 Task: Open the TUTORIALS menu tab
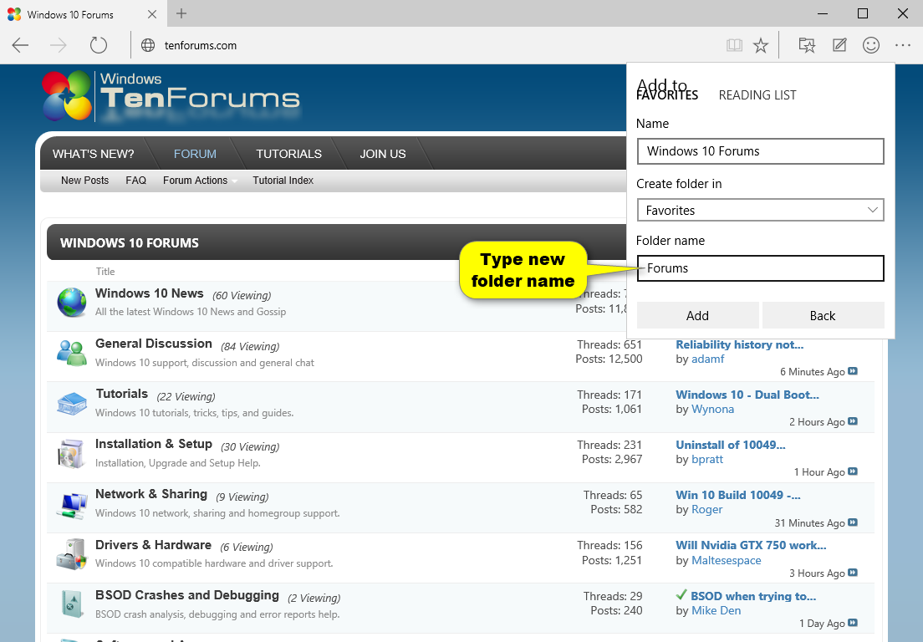pyautogui.click(x=288, y=154)
